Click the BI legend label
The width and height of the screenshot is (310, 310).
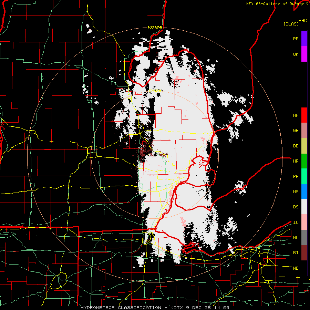point(296,253)
